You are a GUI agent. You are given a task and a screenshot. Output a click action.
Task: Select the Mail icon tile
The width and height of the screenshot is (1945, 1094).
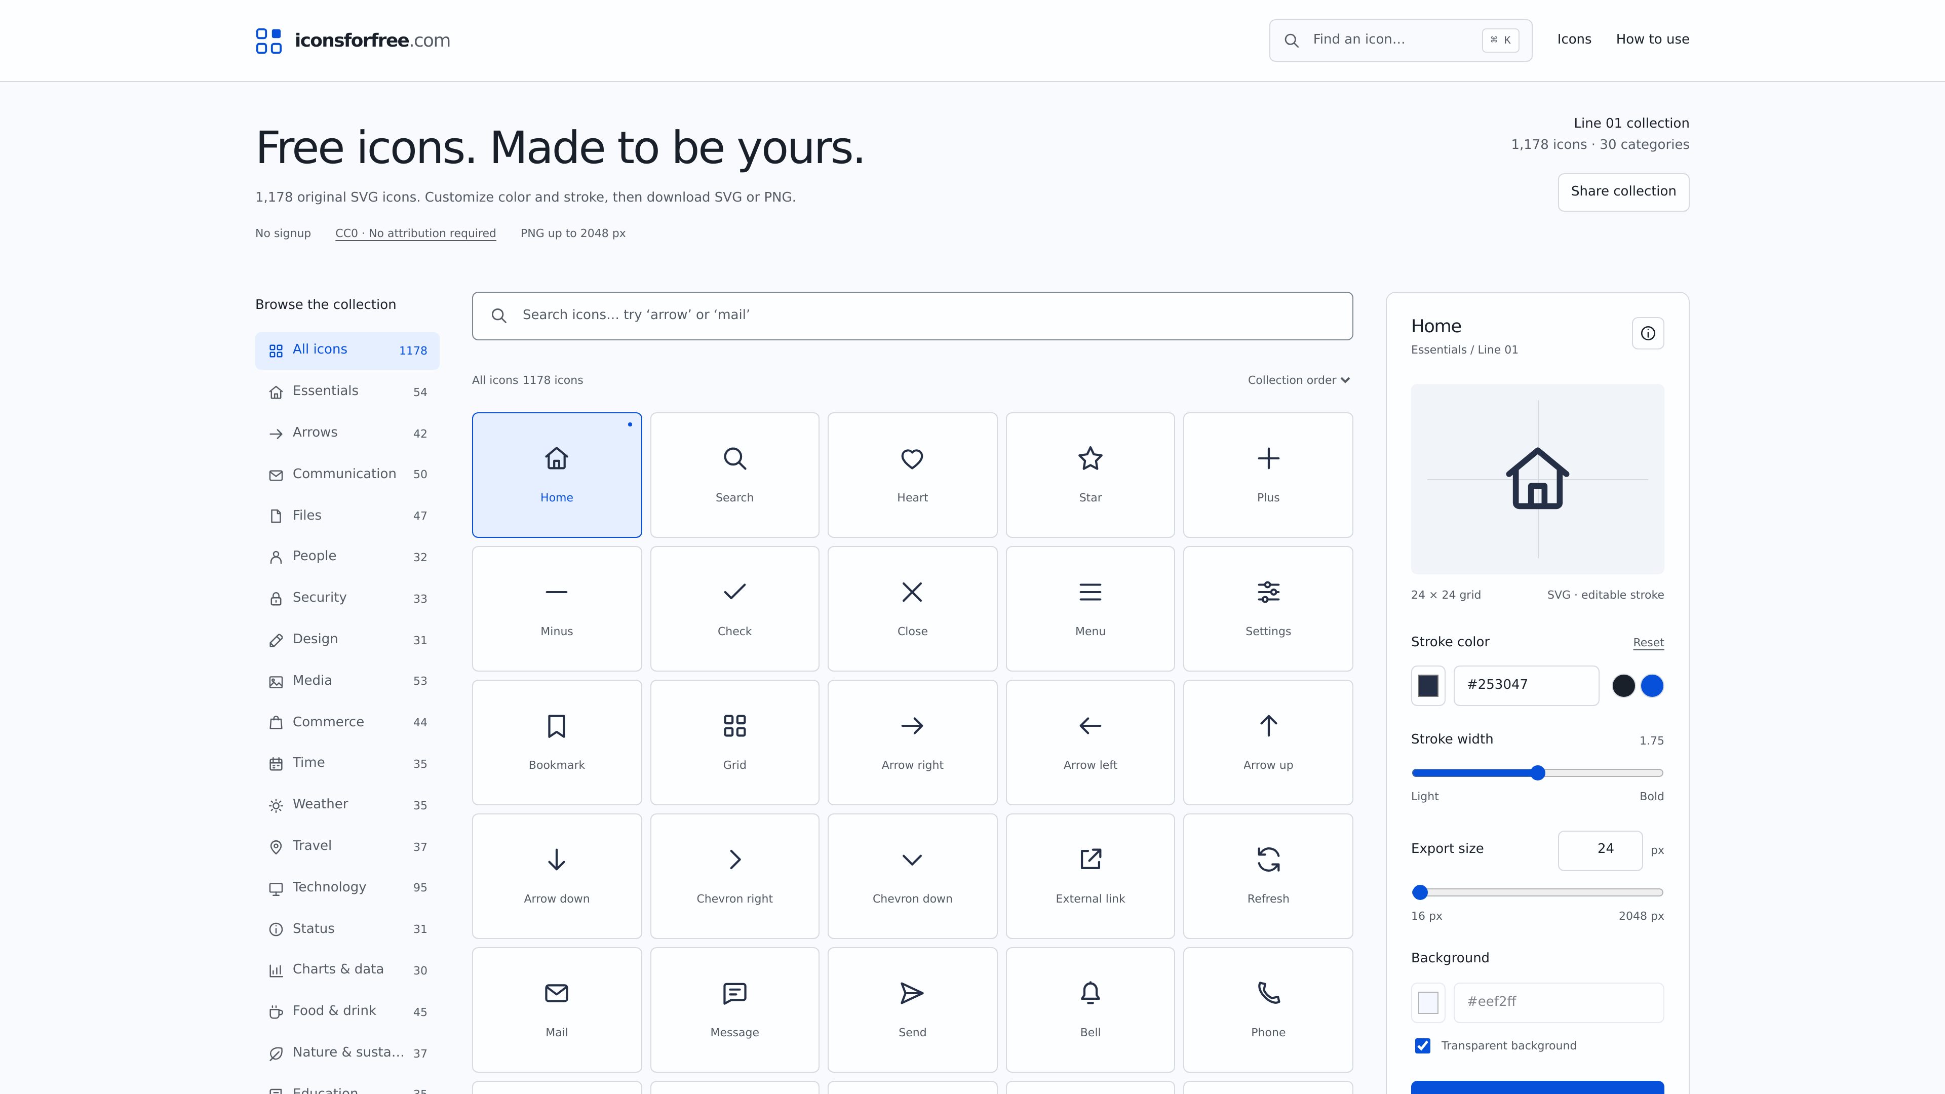click(x=557, y=1009)
